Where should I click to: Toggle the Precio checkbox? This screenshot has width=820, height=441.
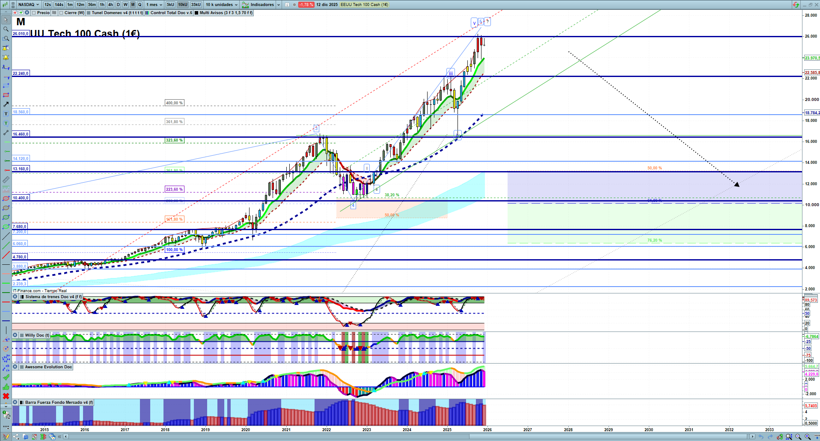[34, 13]
